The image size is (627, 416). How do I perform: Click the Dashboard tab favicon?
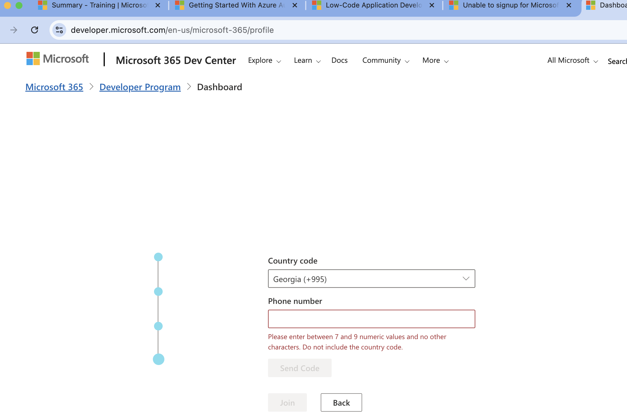(591, 5)
